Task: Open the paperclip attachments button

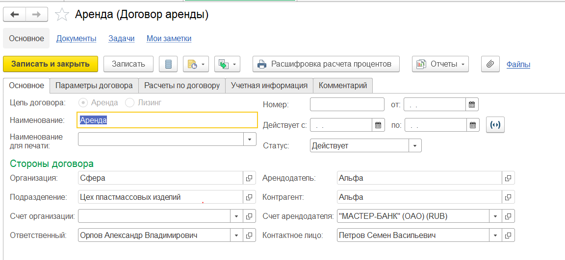Action: (490, 64)
